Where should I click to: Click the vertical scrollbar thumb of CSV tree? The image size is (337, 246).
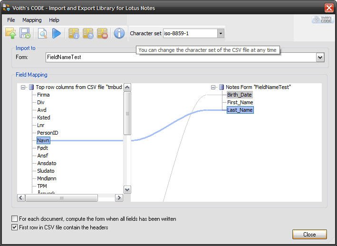pyautogui.click(x=127, y=113)
